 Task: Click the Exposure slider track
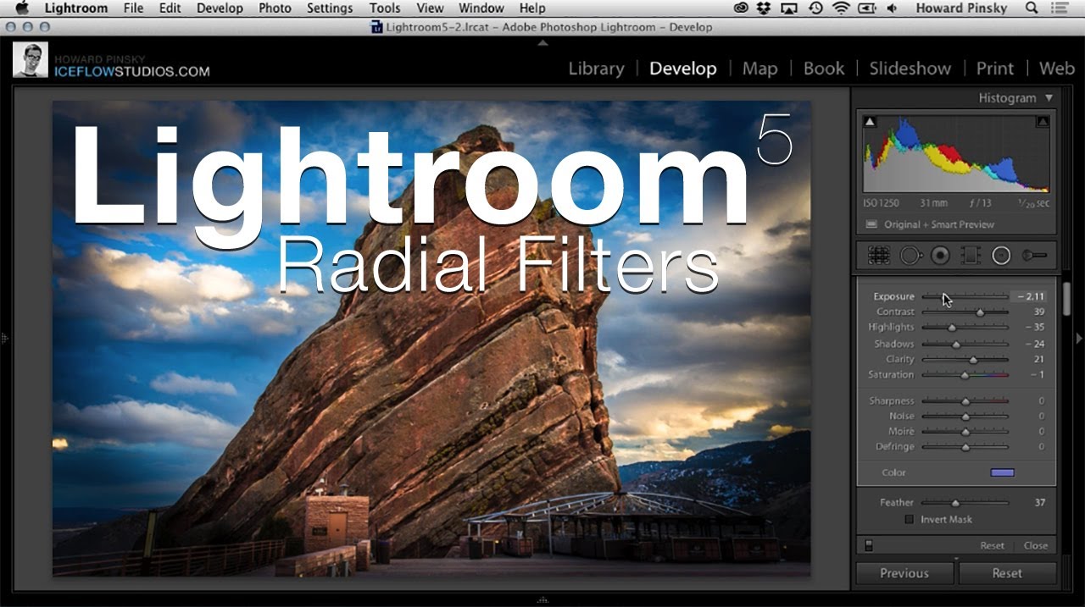(965, 297)
